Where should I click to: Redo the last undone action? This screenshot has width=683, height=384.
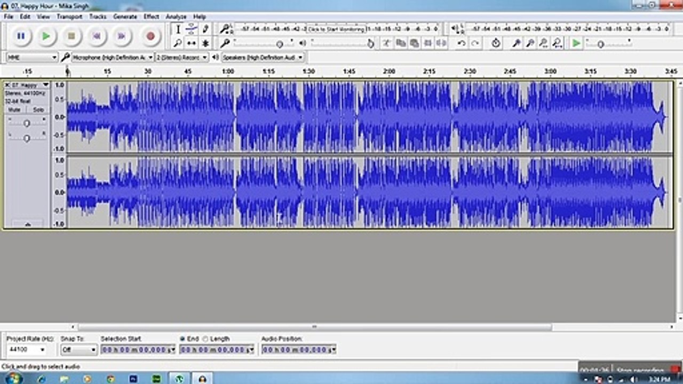(475, 43)
